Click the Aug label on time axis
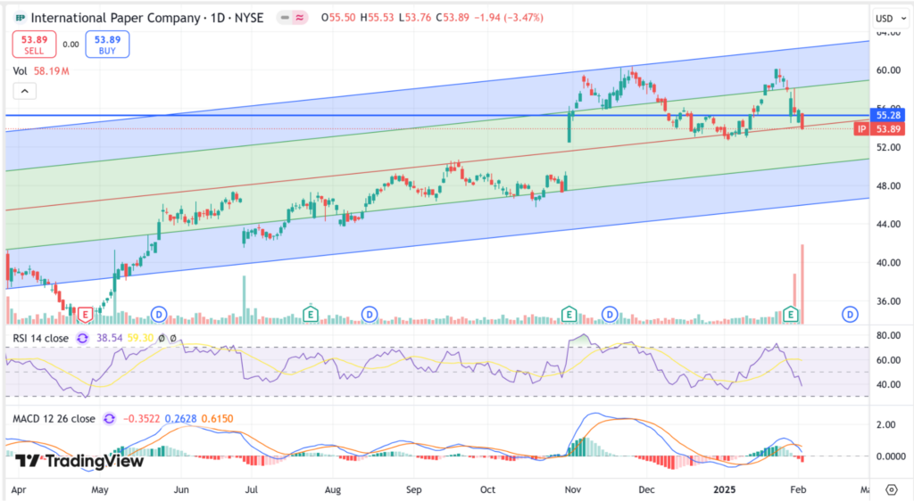The image size is (914, 501). [333, 490]
